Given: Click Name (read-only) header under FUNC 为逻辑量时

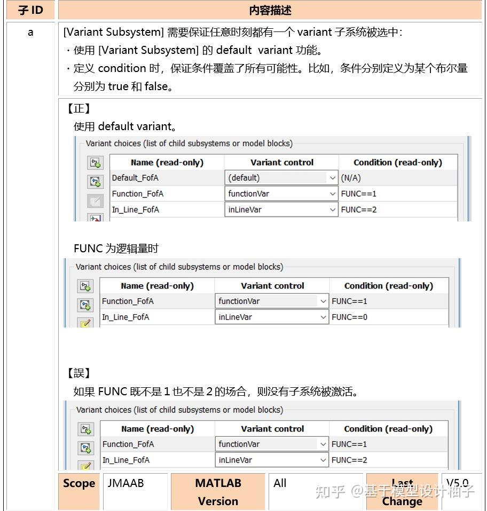Looking at the screenshot, I should pos(157,286).
